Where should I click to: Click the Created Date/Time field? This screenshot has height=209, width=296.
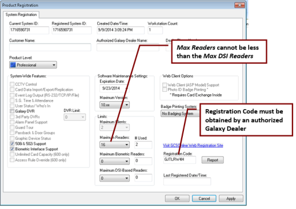pos(121,30)
